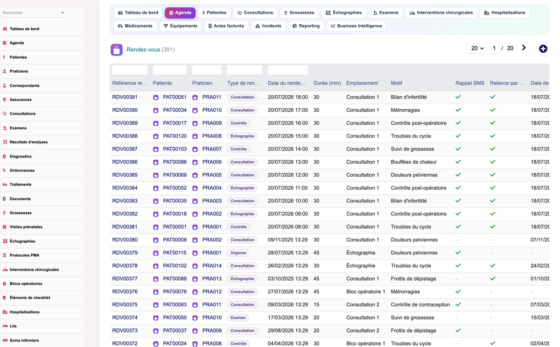This screenshot has width=560, height=347.
Task: Select the Interventions chirurgicales top tab
Action: (441, 13)
